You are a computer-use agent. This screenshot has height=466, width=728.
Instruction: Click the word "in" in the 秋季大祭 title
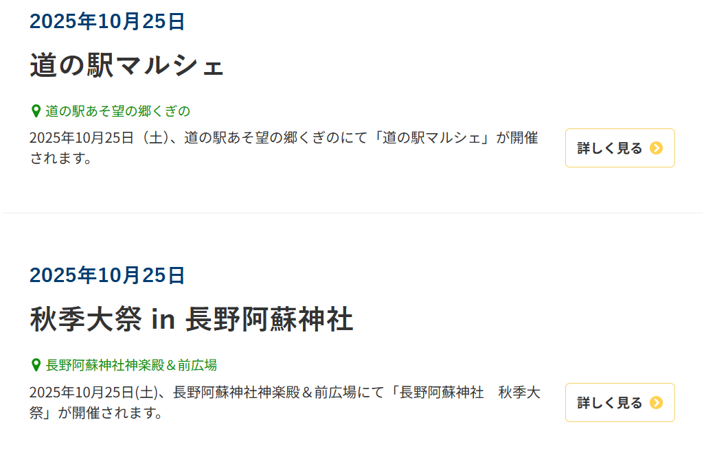163,321
